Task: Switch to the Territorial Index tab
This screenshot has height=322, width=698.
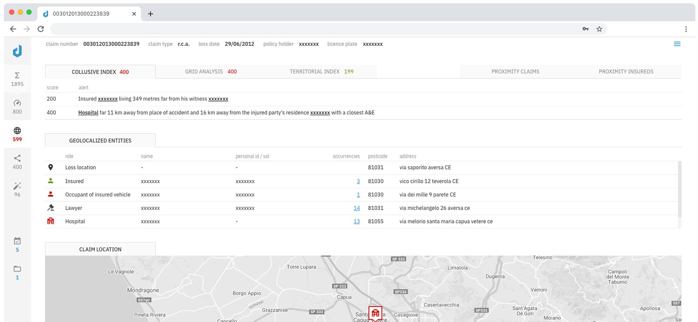Action: [322, 71]
